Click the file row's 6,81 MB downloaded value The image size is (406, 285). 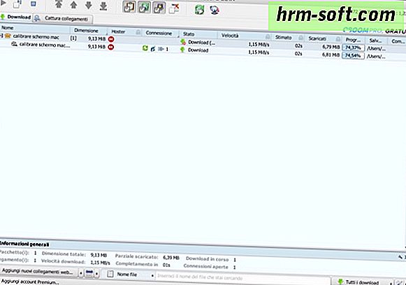(331, 55)
